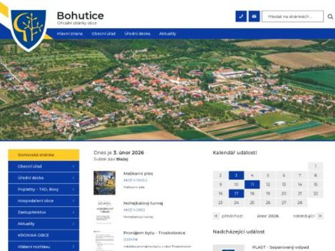Screen dimensions: 335x251
Task: Click the následující calendar link
Action: click(304, 216)
